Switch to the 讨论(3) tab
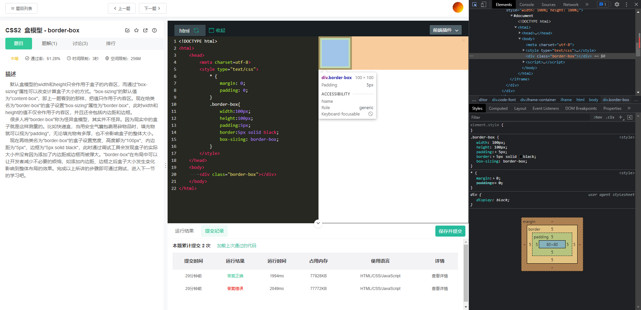 click(x=80, y=43)
